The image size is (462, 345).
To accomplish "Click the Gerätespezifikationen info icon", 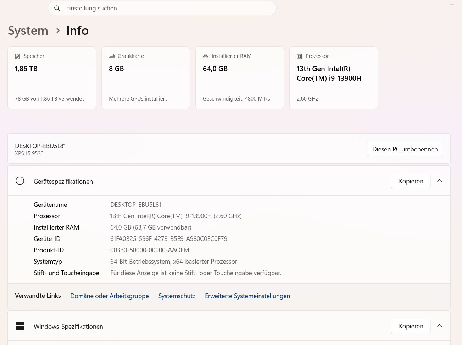I will point(20,181).
